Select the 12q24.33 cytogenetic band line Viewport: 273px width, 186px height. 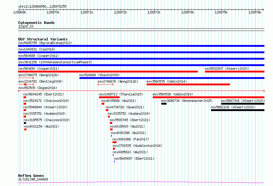(141, 30)
